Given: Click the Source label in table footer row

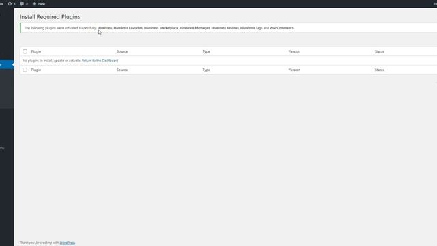Looking at the screenshot, I should tap(122, 70).
